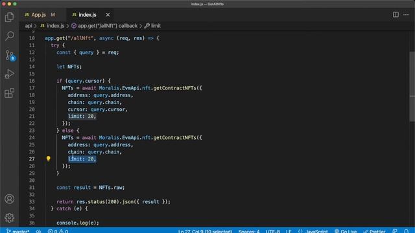Open the Run and Debug view
Screen dimensions: 415x233
tap(9, 74)
